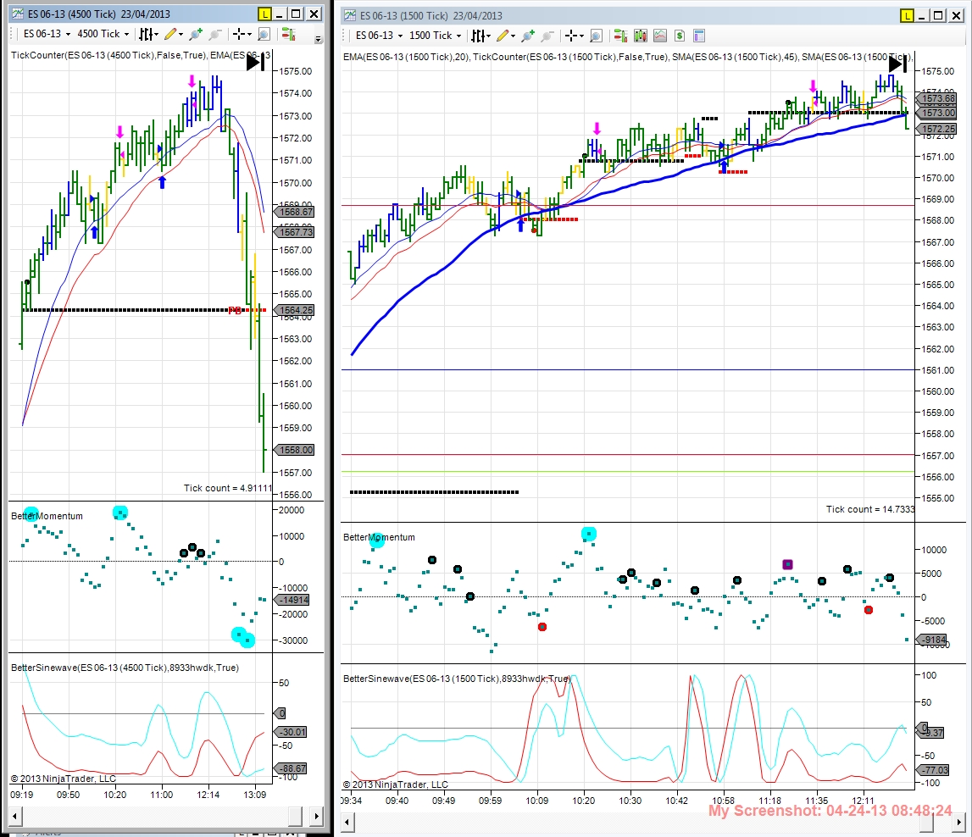Zoom in on the 4500 Tick chart
Viewport: 972px width, 837px height.
pos(196,34)
